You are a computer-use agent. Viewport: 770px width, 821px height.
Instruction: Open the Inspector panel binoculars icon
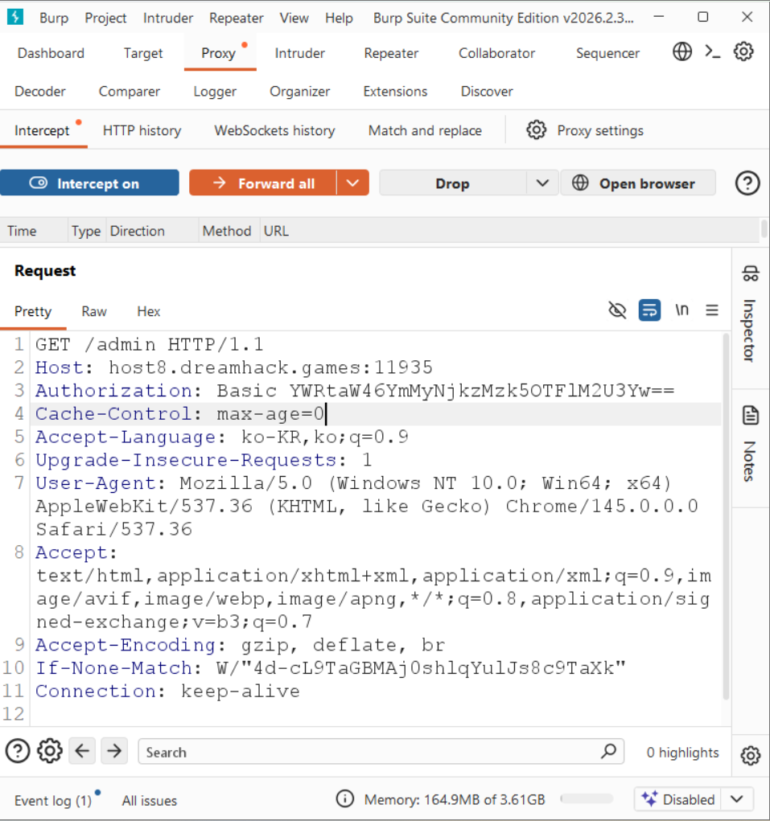[x=750, y=273]
